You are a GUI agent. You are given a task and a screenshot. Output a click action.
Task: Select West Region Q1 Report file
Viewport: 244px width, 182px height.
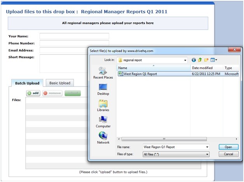click(x=140, y=74)
